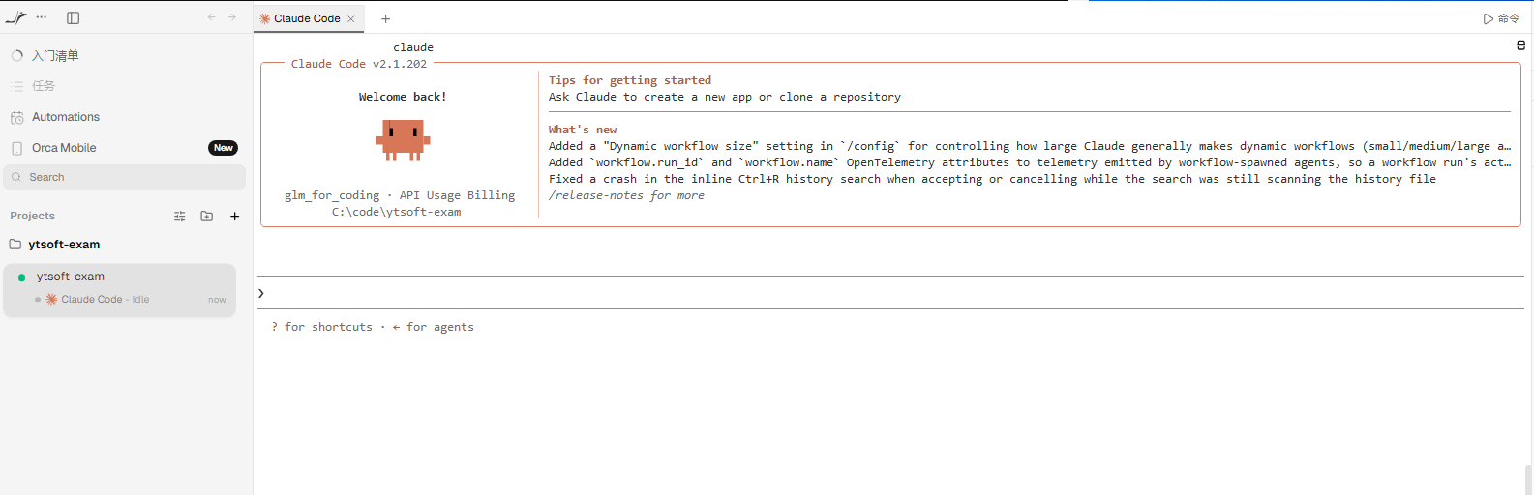Close the Claude Code tab
Viewport: 1534px width, 495px height.
[351, 18]
